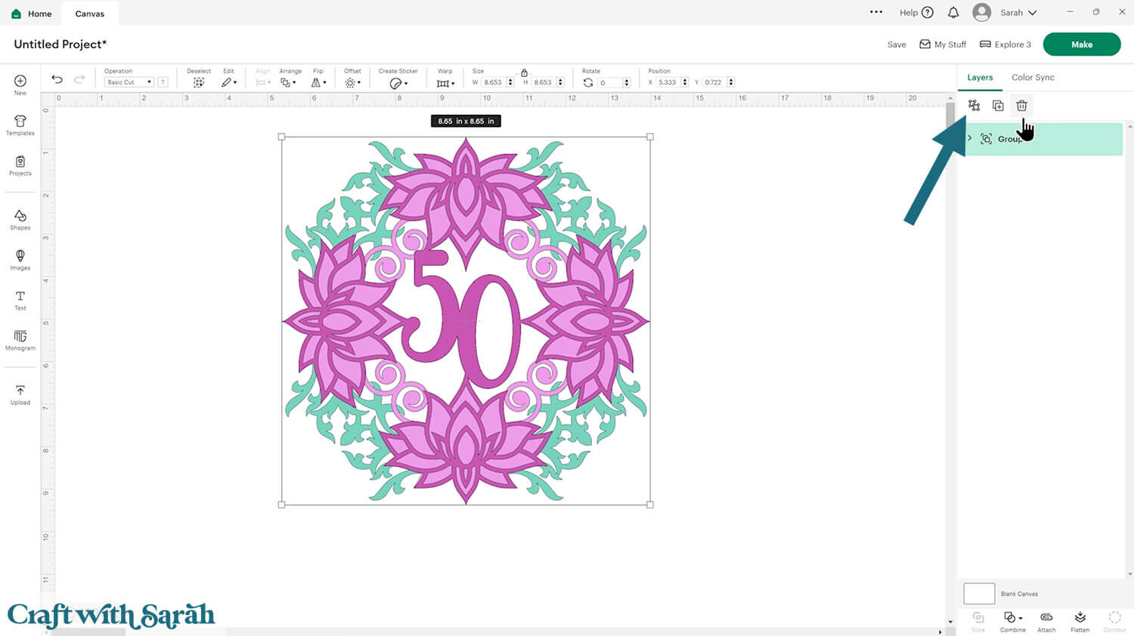Attach layers with the paperclip icon
Viewport: 1134px width, 636px height.
[1046, 621]
